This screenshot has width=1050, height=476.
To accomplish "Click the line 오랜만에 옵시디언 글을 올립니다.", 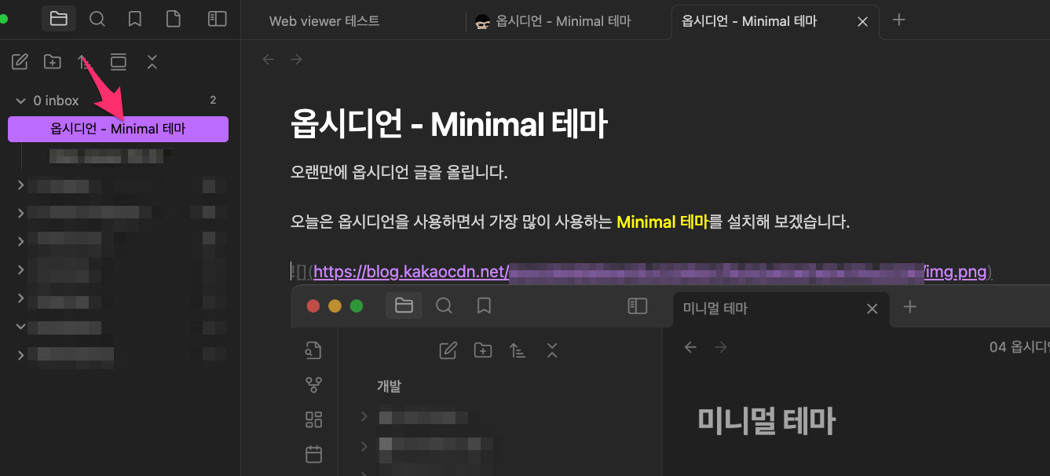I will [399, 172].
